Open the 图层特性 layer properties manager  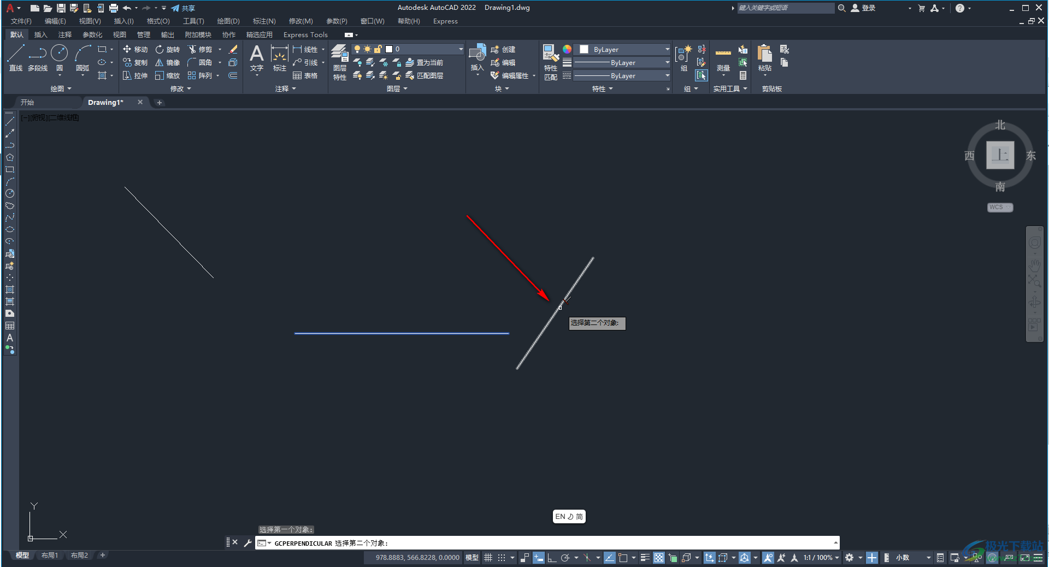pyautogui.click(x=339, y=62)
